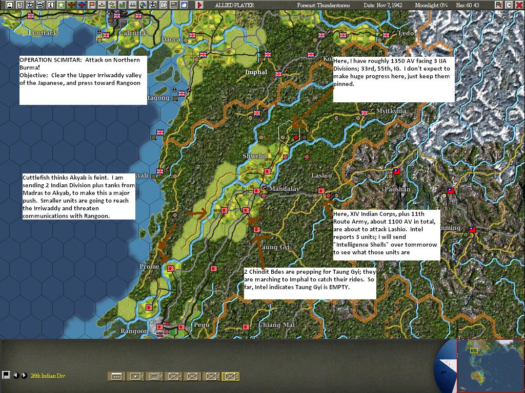The image size is (525, 393).
Task: Click the Cuttack map label
Action: pyautogui.click(x=45, y=33)
